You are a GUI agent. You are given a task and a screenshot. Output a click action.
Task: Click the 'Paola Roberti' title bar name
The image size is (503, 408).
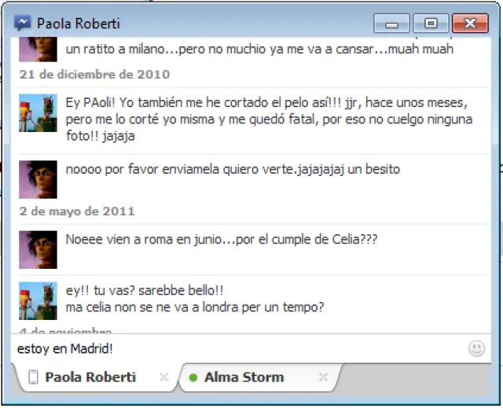(79, 24)
